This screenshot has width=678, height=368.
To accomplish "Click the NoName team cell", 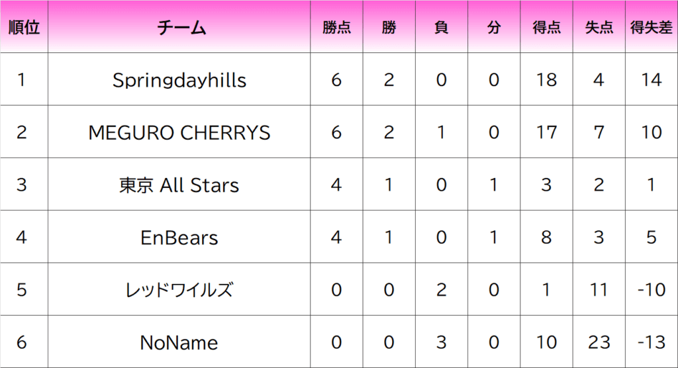I will pos(179,342).
